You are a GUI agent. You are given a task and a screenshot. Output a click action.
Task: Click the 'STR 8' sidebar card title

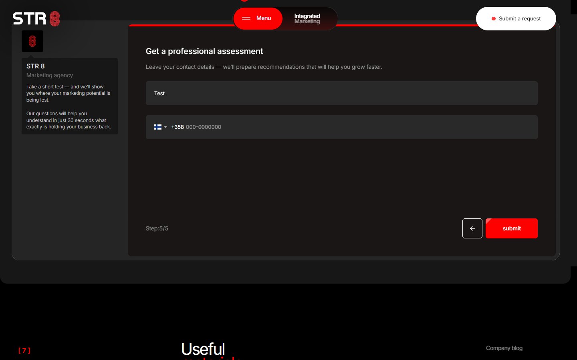point(36,66)
